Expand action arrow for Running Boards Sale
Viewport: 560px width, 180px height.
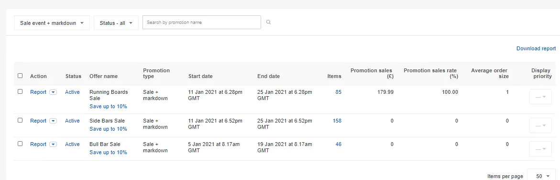tap(53, 92)
